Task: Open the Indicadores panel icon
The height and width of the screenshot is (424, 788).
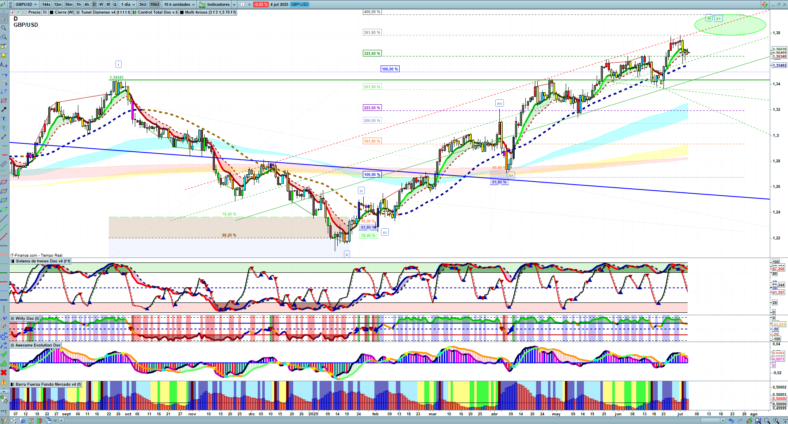Action: click(202, 5)
